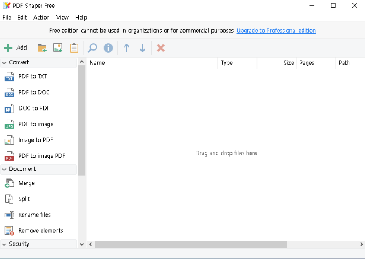Click the PDF Shaper app logo in title bar

click(x=7, y=6)
